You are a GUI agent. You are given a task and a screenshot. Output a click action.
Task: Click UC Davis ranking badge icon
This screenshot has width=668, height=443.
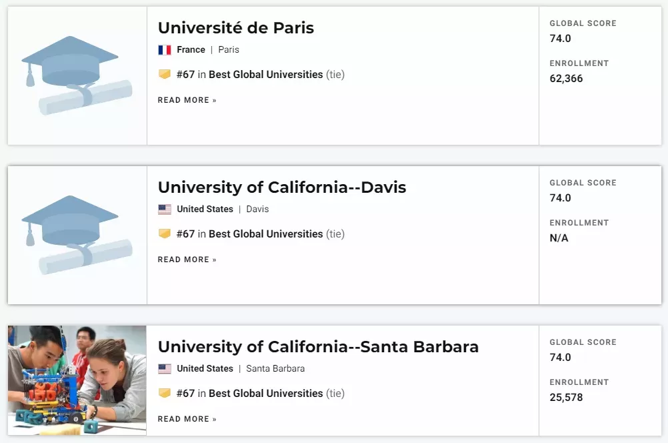pos(165,234)
